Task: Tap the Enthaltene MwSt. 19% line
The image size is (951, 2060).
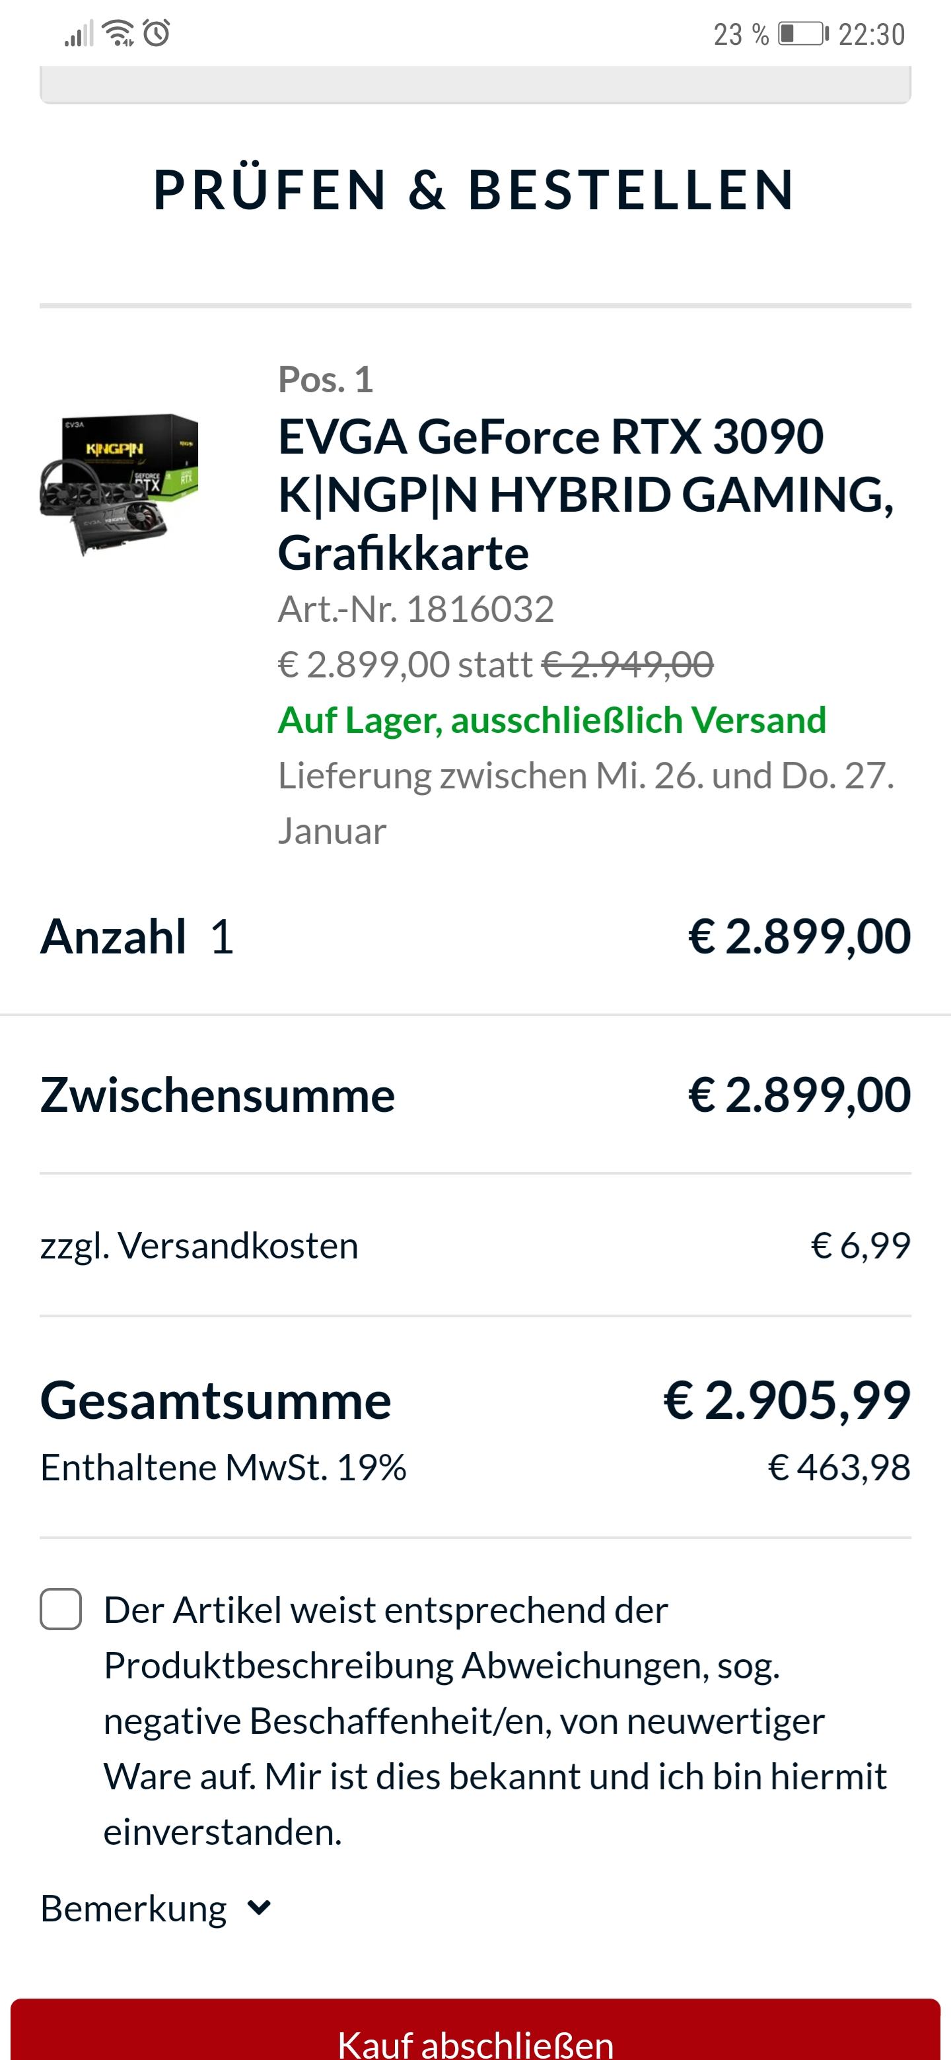Action: pos(223,1468)
